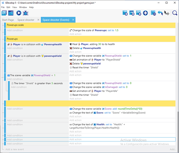Add a comment event toolbar icon

point(139,13)
